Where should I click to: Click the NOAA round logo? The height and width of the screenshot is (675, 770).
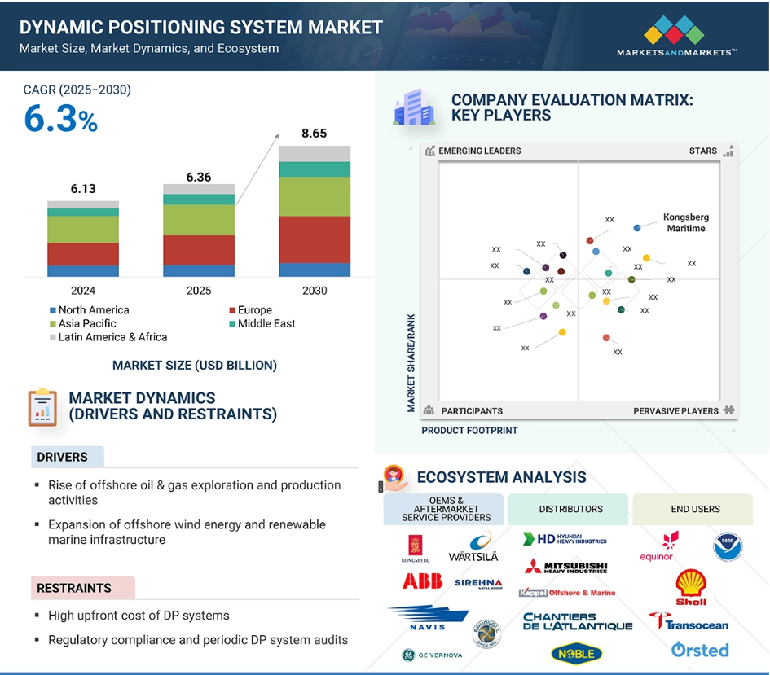728,546
